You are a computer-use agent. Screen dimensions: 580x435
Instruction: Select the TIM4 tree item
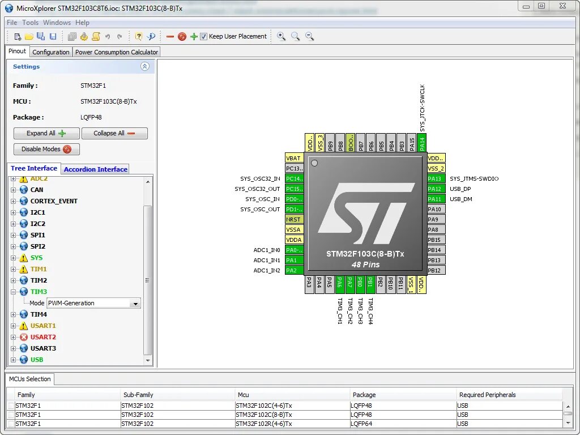pyautogui.click(x=39, y=314)
